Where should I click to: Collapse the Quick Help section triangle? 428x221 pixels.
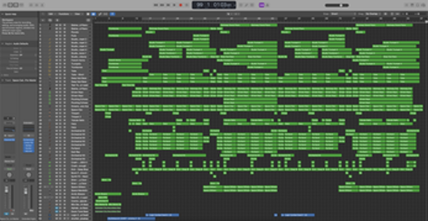[x=2, y=14]
